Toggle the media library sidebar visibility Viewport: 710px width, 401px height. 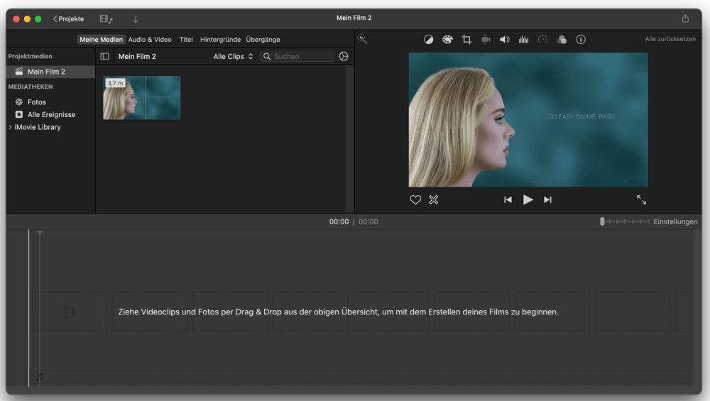(104, 56)
